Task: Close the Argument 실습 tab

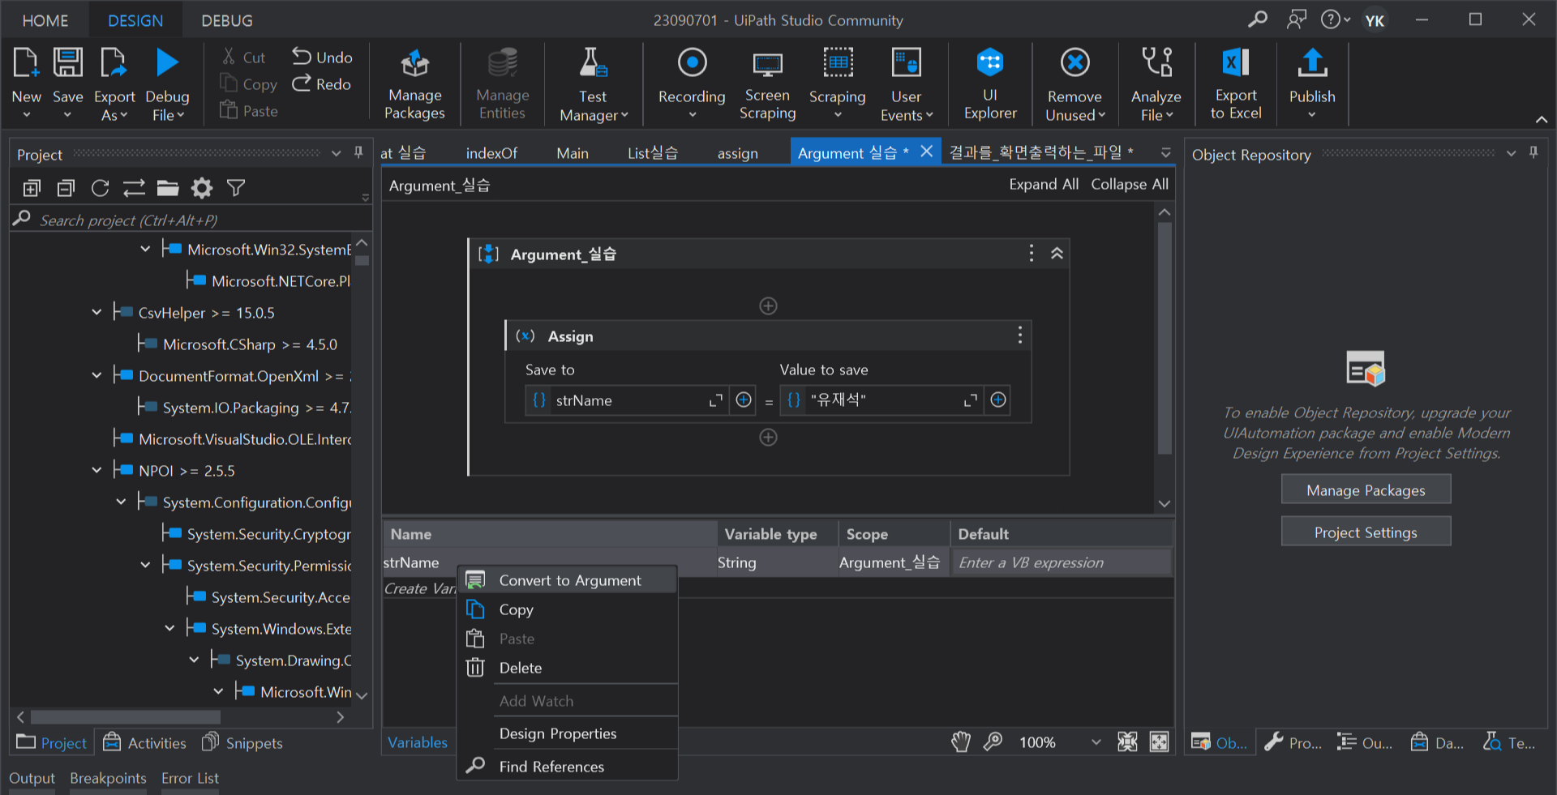Action: 926,152
